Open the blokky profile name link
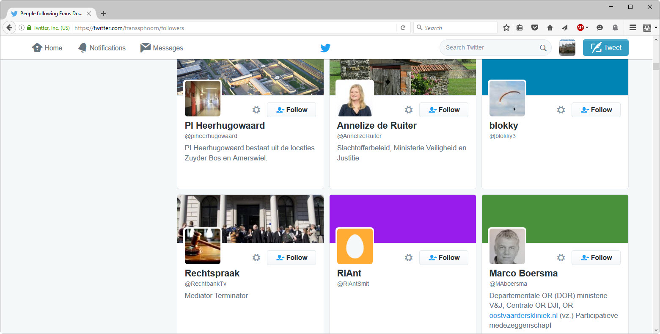 [x=503, y=126]
